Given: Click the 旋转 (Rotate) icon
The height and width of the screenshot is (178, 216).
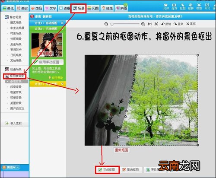Looking at the screenshot, I should click(191, 7).
